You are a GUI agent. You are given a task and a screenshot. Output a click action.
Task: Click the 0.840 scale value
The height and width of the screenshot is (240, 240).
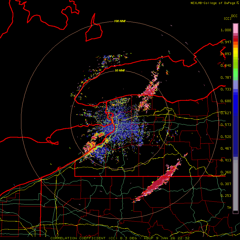(x=226, y=66)
